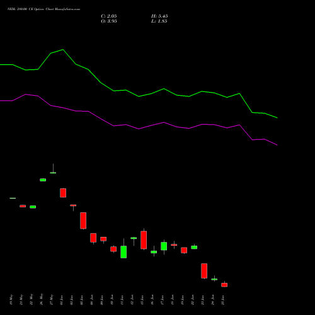Click the green upper indicator line

(x=139, y=96)
